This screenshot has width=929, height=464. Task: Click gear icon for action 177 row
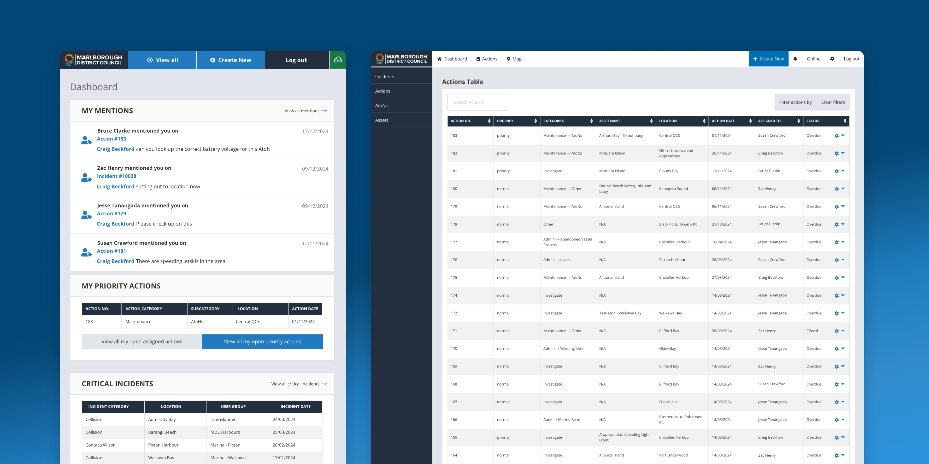click(x=836, y=242)
